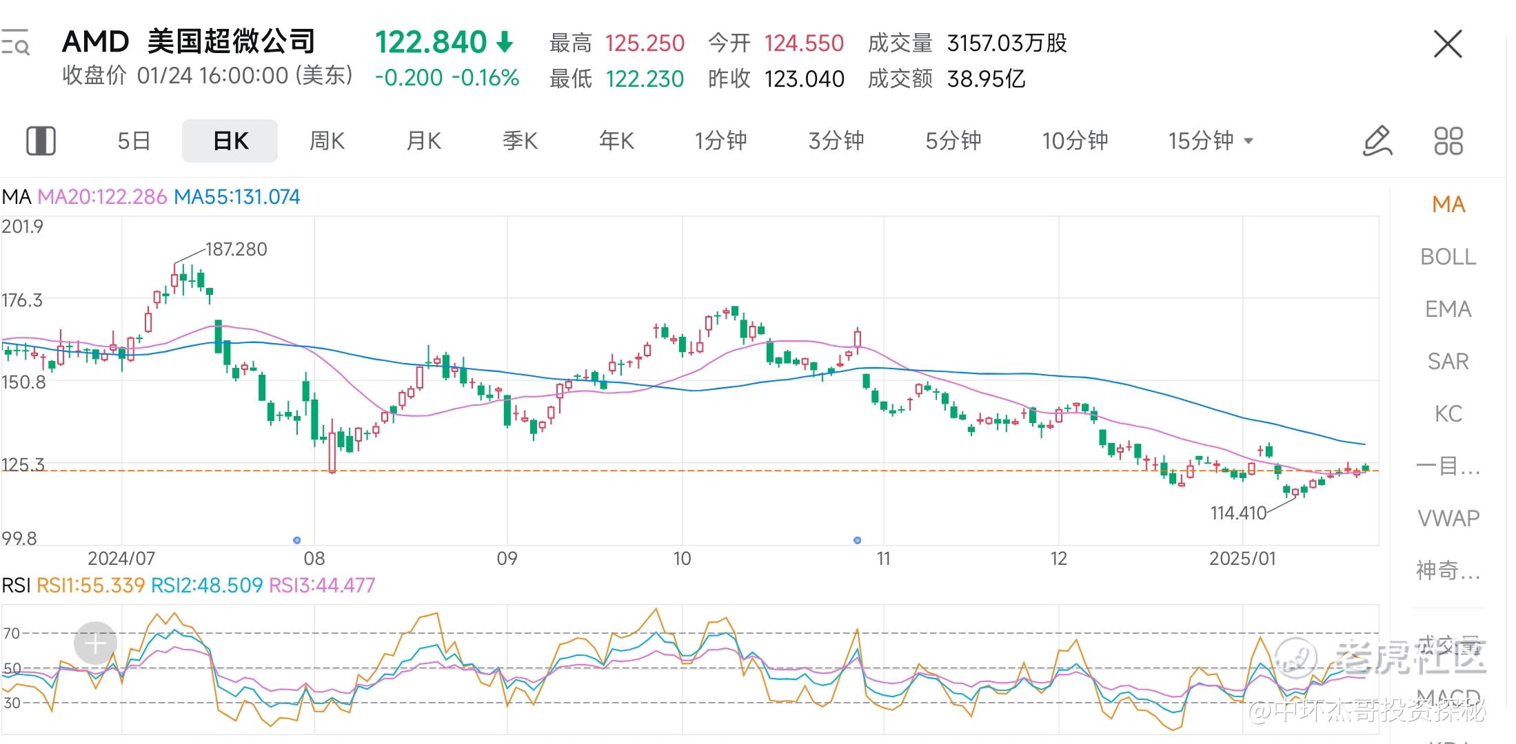
Task: Switch to the 月K monthly tab
Action: point(423,141)
